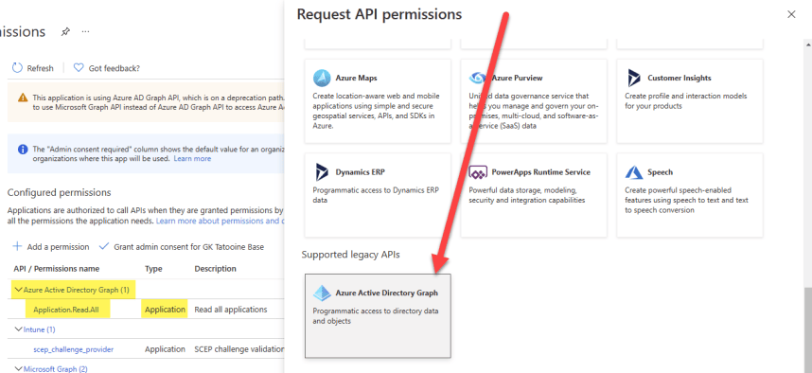
Task: Close the Request API permissions panel
Action: pos(791,14)
